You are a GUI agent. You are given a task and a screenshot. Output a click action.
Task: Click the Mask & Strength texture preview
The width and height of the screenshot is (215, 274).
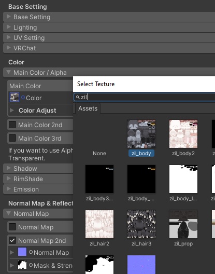[x=22, y=265]
